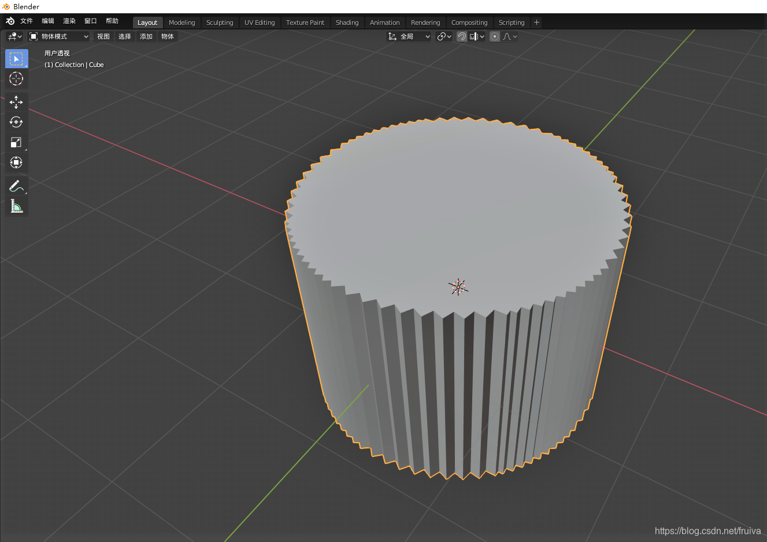Select the Annotate pencil tool
Screen dimensions: 767x542
coord(16,186)
